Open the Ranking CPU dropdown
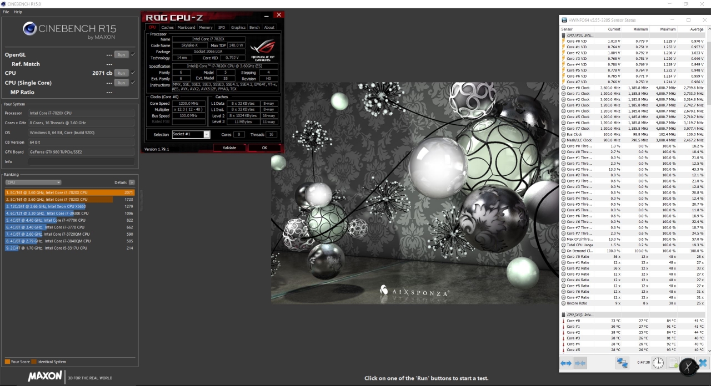 click(x=33, y=182)
